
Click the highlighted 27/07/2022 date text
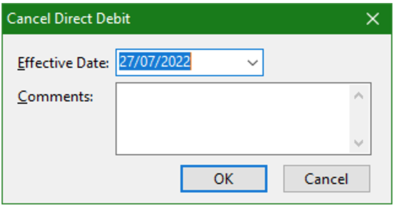(155, 62)
